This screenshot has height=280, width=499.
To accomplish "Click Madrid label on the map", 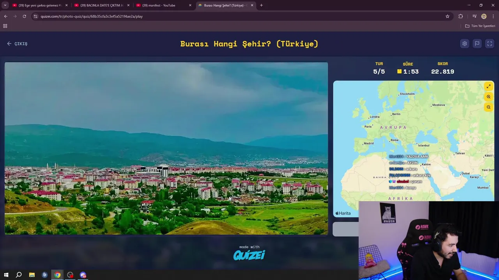I will [368, 143].
